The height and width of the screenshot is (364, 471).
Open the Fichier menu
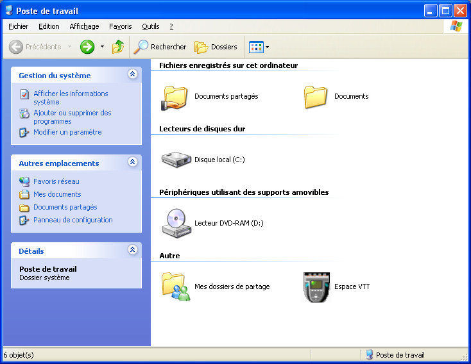(19, 26)
